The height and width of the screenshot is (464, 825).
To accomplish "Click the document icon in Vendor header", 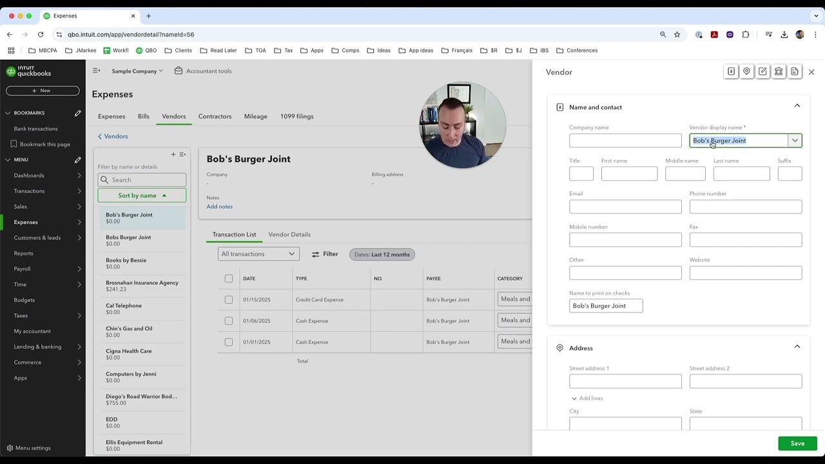I will (x=795, y=72).
